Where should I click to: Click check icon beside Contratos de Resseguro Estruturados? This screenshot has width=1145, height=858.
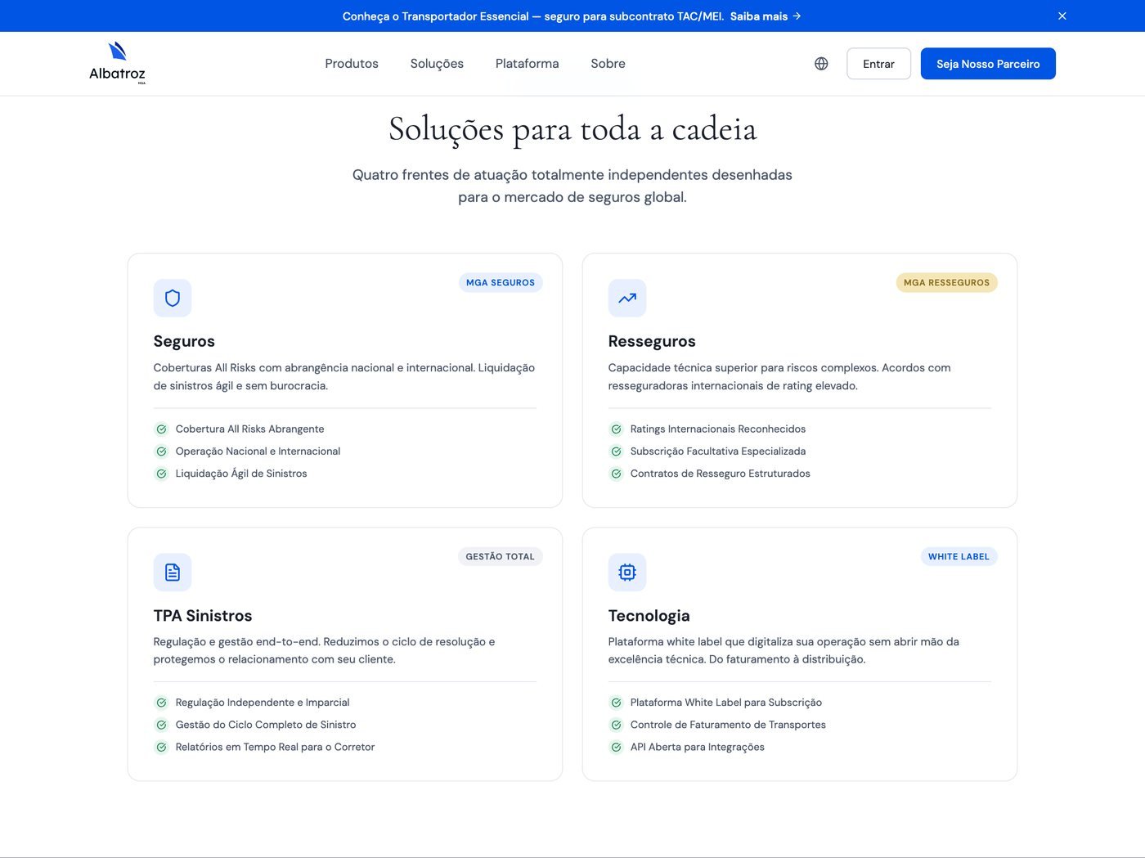click(x=616, y=474)
